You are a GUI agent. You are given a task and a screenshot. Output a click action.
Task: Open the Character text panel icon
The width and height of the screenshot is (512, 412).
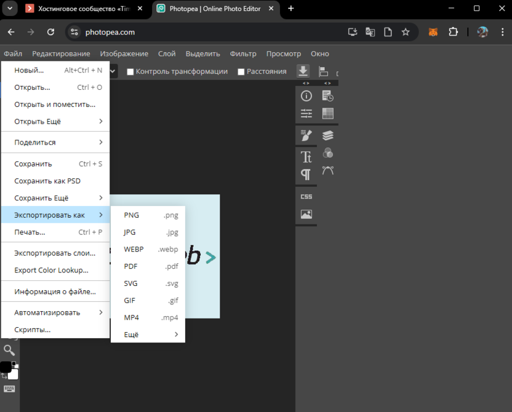(306, 157)
